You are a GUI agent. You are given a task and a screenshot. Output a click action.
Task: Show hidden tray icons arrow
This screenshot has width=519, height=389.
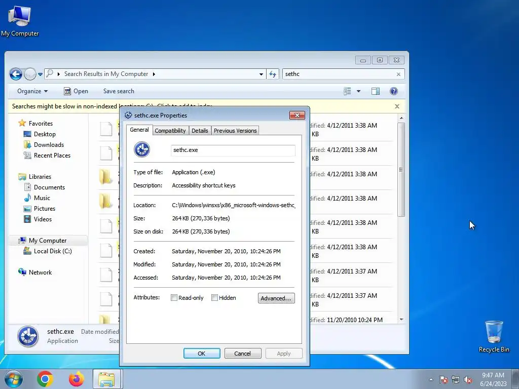point(431,379)
